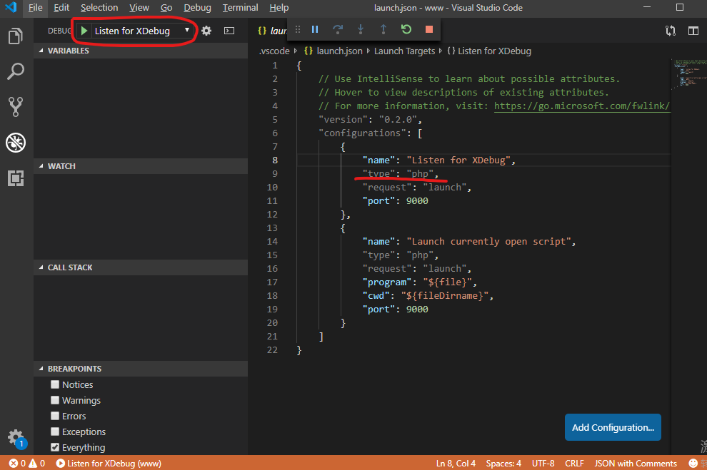Step over in debug toolbar

click(x=337, y=29)
